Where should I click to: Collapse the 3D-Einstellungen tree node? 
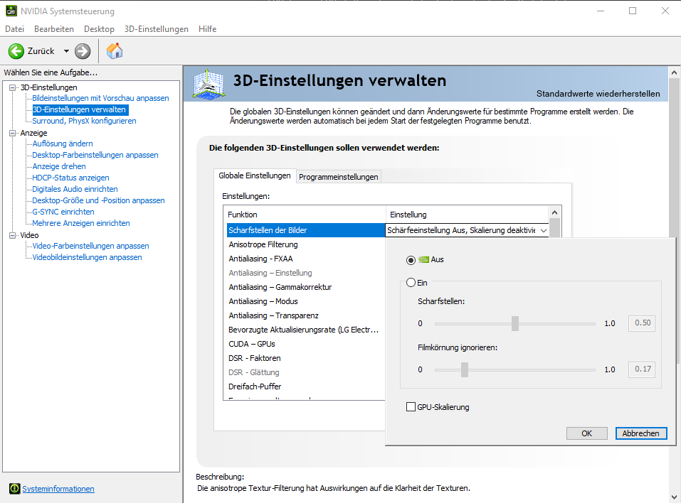click(x=13, y=87)
